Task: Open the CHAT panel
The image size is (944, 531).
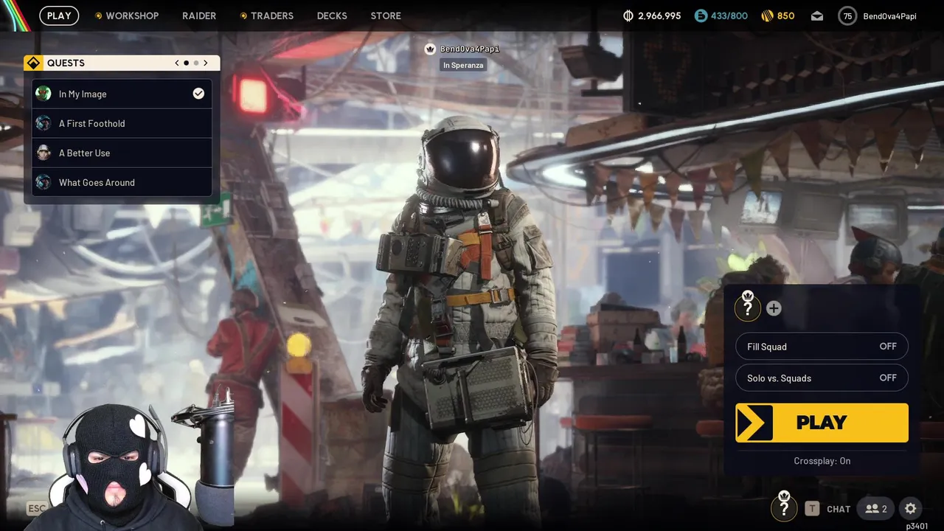Action: (839, 509)
